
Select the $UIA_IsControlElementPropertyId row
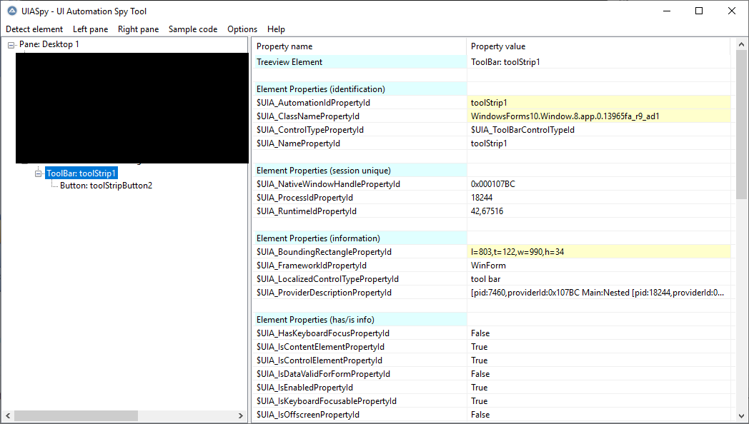click(x=492, y=360)
